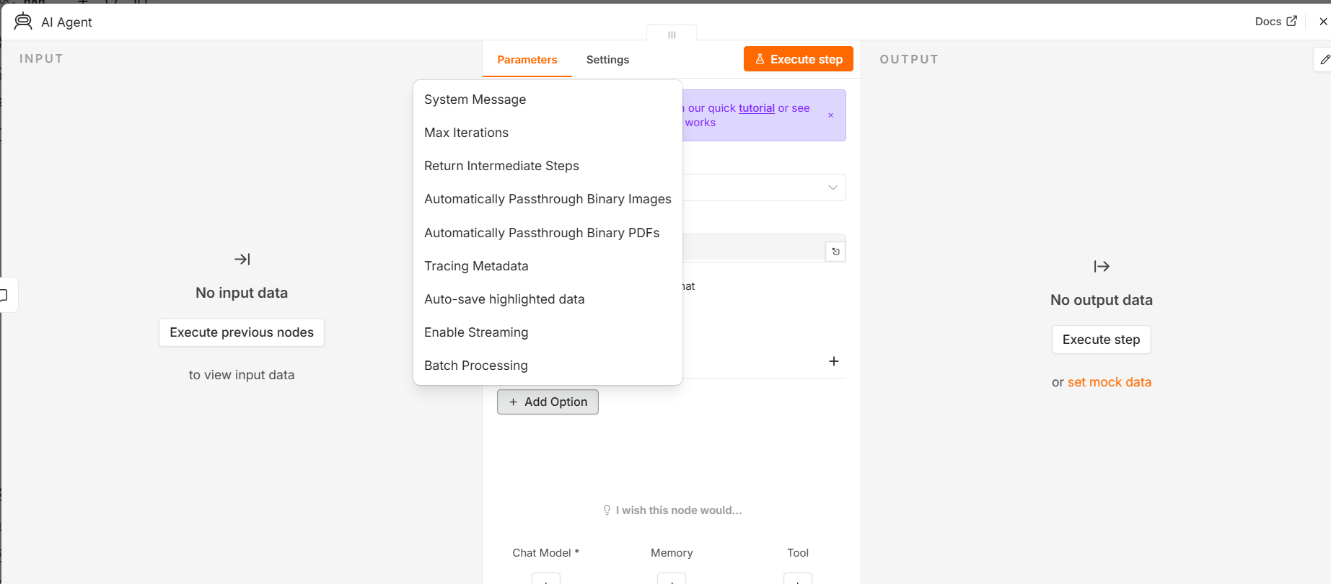Click the No input data heading
Image resolution: width=1331 pixels, height=584 pixels.
pyautogui.click(x=242, y=293)
